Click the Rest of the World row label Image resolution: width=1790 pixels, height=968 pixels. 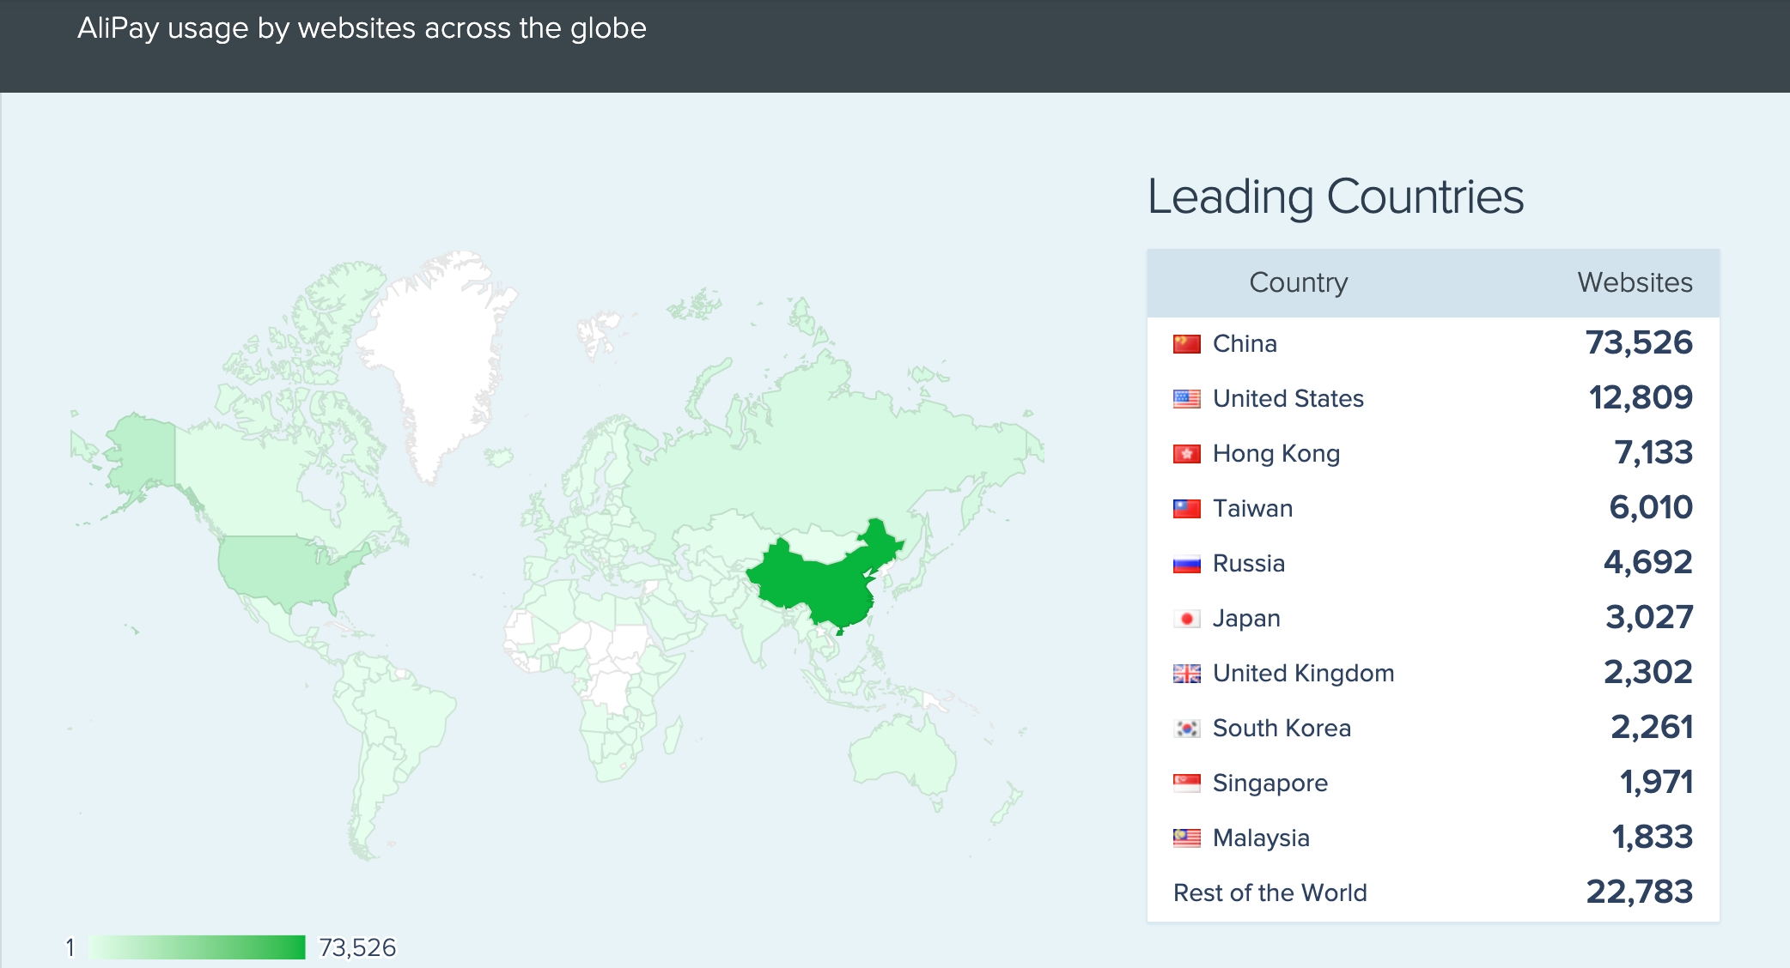coord(1270,893)
